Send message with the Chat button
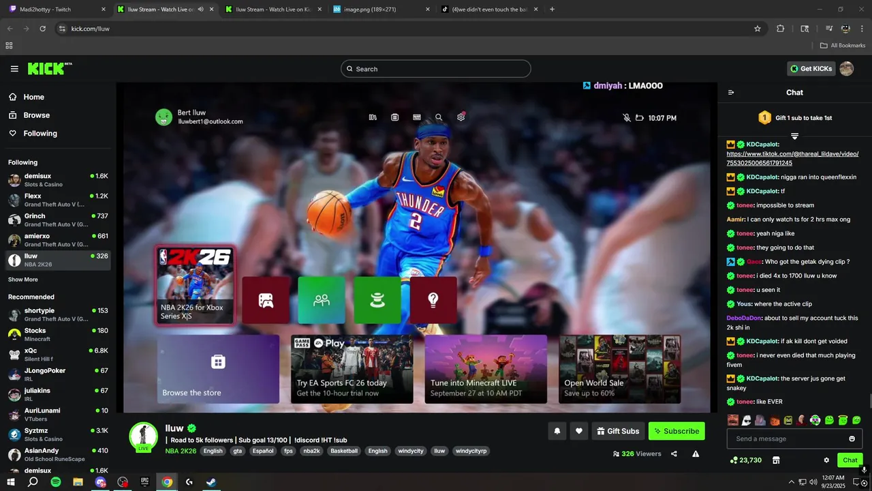The image size is (872, 491). tap(850, 460)
